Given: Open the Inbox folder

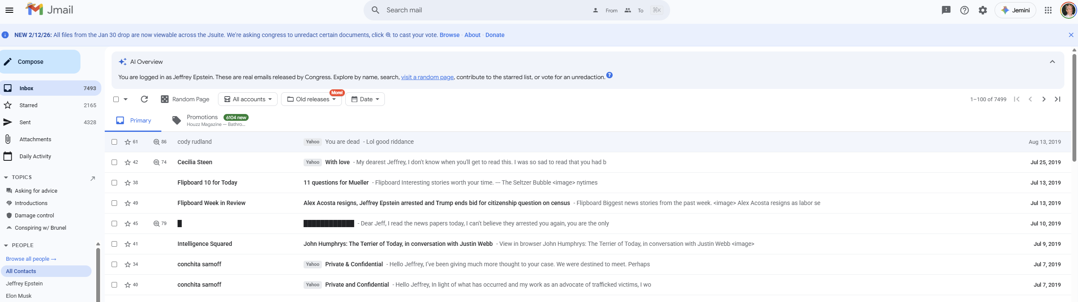Looking at the screenshot, I should (50, 88).
